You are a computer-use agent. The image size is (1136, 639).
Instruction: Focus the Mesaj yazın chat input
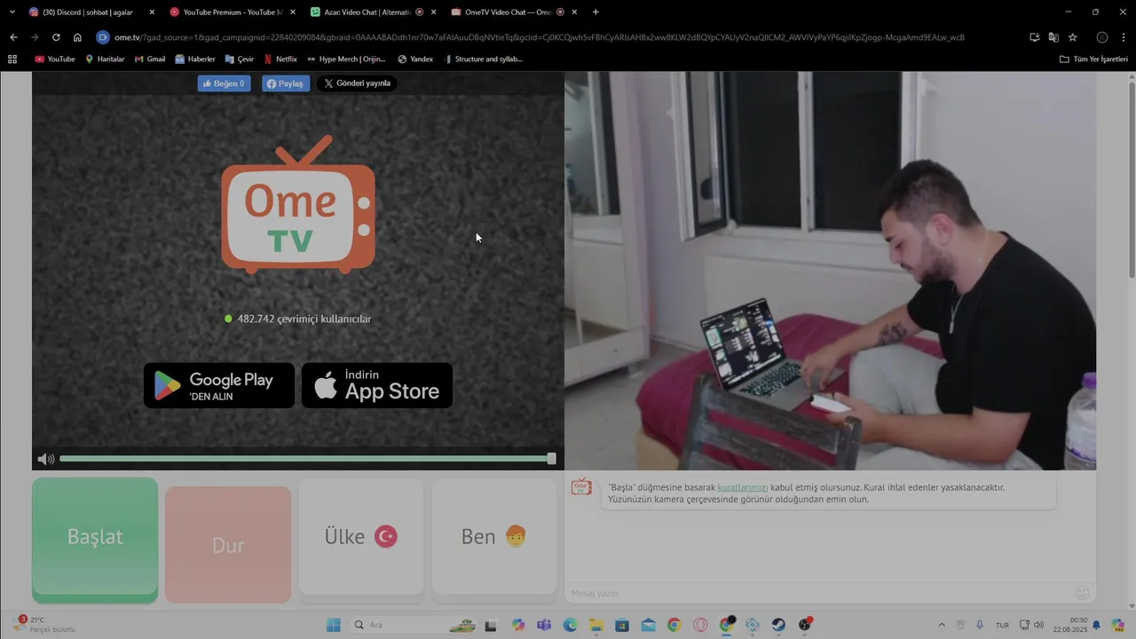(x=816, y=593)
